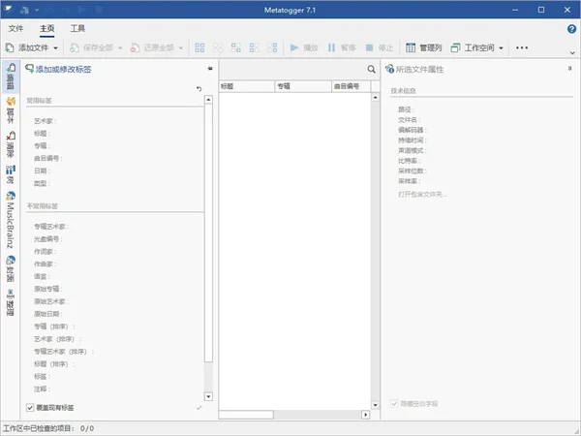Open the 文件 (File) menu

(x=15, y=28)
